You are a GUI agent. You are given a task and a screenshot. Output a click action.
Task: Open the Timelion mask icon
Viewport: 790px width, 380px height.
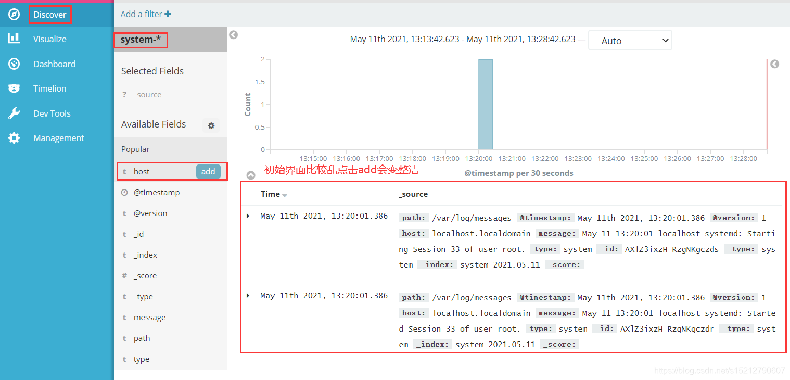[14, 88]
